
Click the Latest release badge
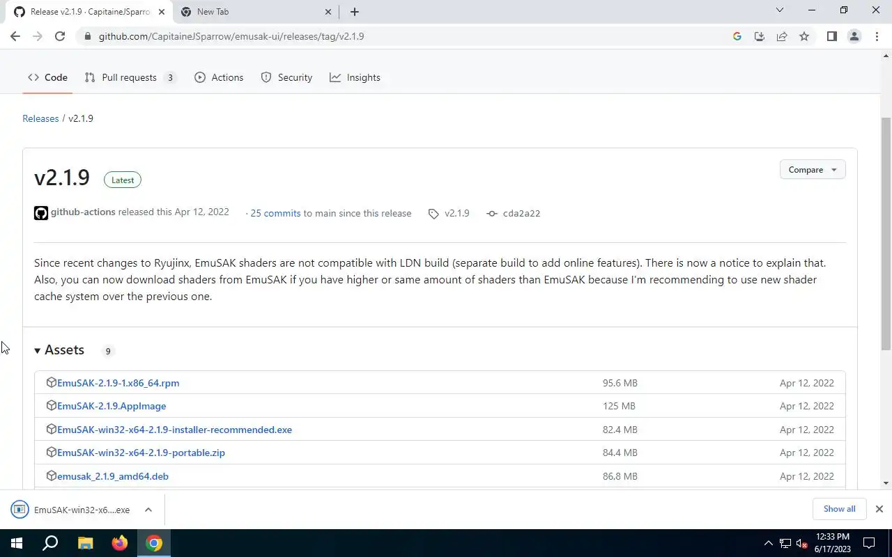coord(123,180)
